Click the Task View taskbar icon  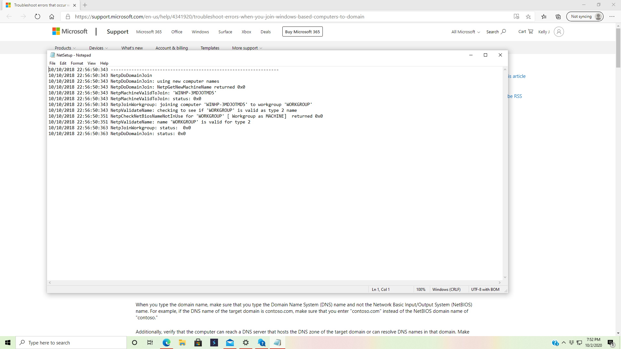click(x=150, y=343)
